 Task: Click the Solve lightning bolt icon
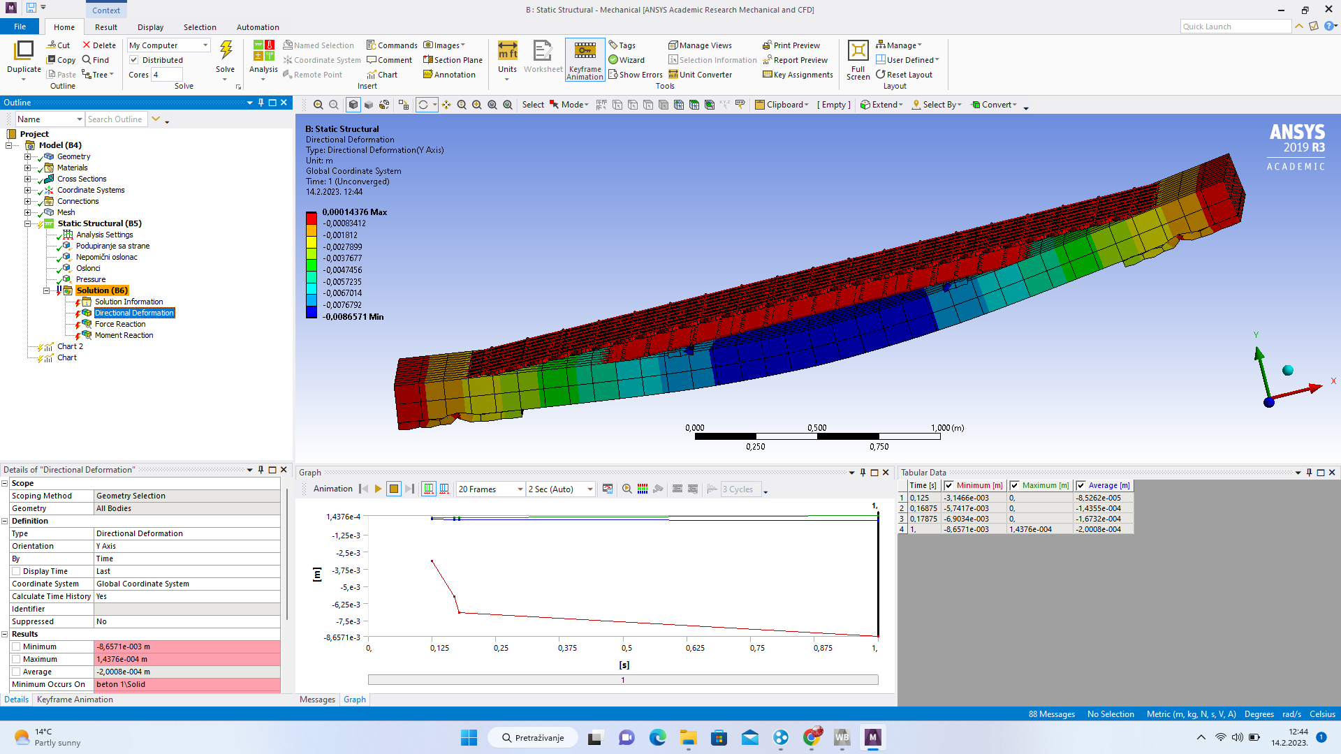click(x=226, y=50)
